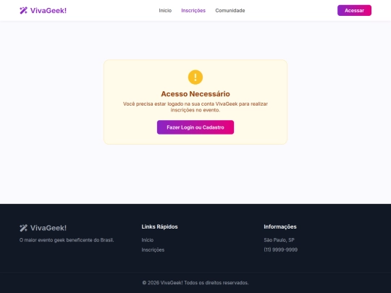Click the magic wand logo icon in header
Viewport: 391px width, 293px height.
click(x=23, y=10)
